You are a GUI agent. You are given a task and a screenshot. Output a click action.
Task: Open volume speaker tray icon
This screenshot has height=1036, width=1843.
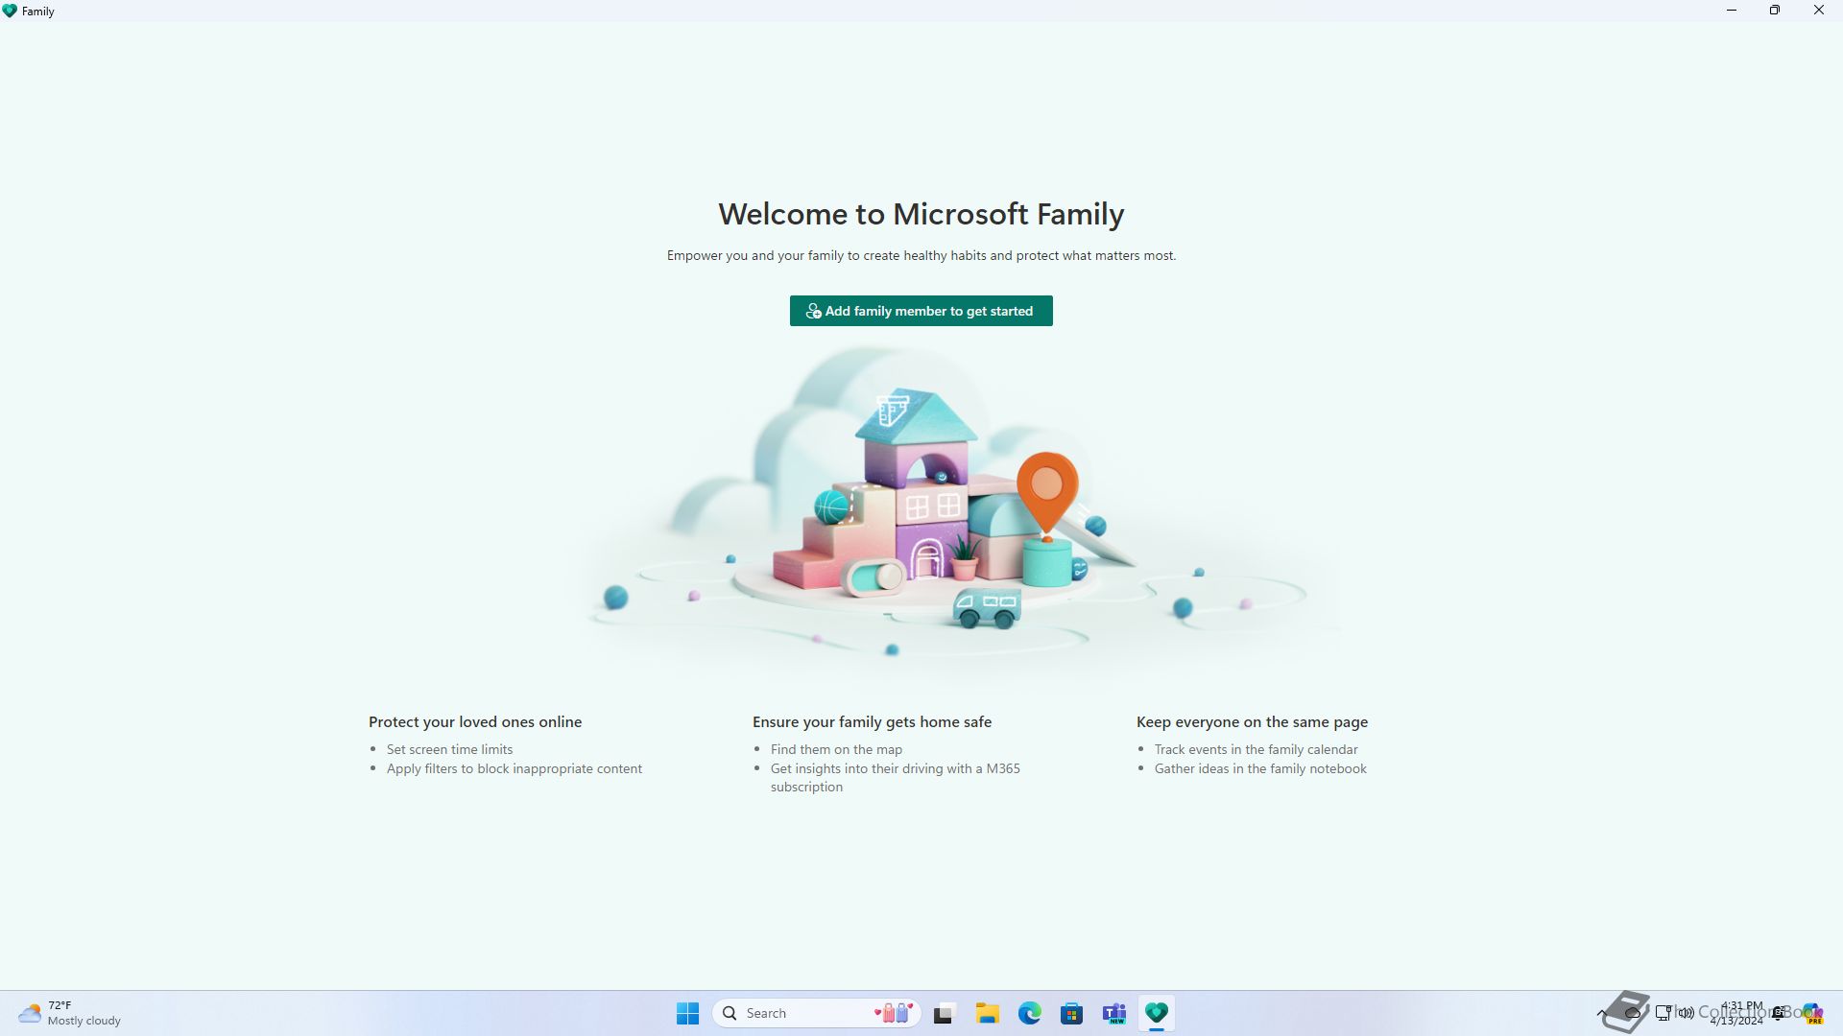[1687, 1013]
